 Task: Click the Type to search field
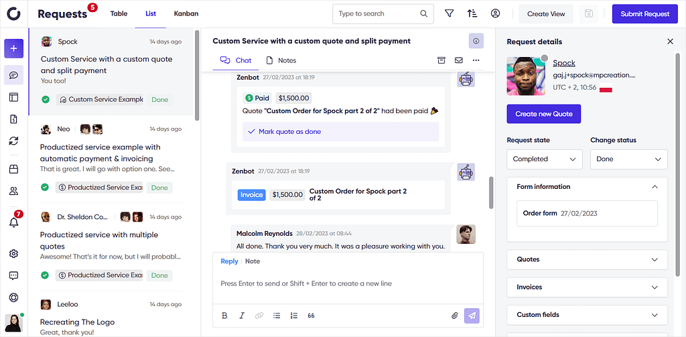383,13
